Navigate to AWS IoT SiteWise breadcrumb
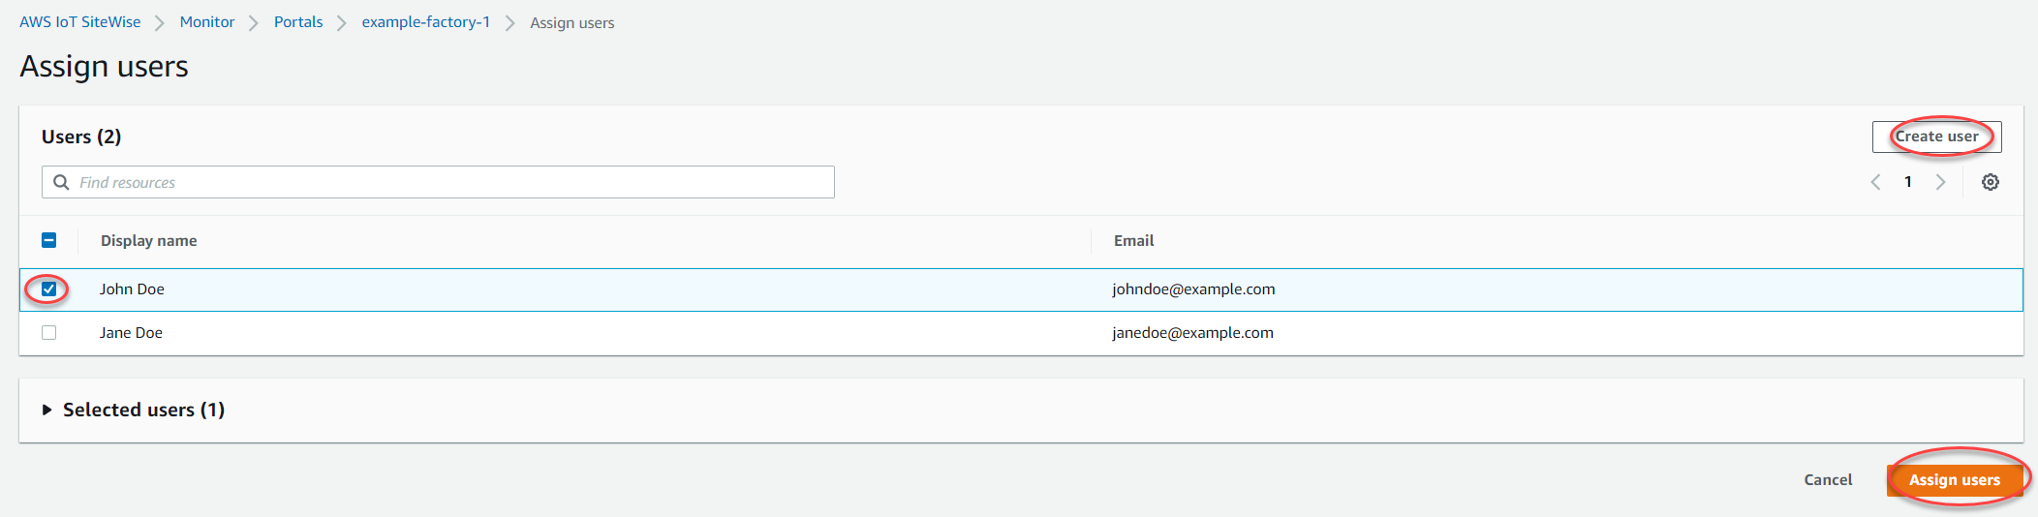The height and width of the screenshot is (517, 2038). [x=79, y=22]
